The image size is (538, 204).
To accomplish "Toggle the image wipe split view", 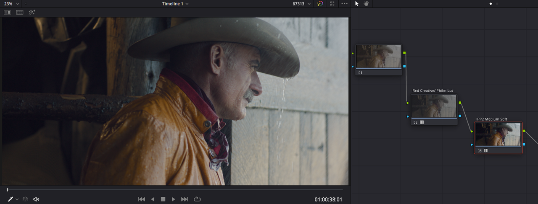I will pos(8,12).
